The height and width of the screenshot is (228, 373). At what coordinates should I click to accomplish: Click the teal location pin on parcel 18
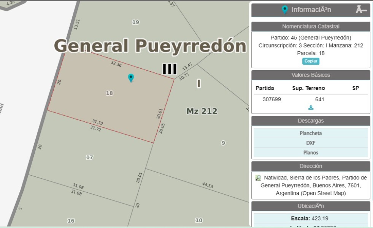[x=131, y=78]
